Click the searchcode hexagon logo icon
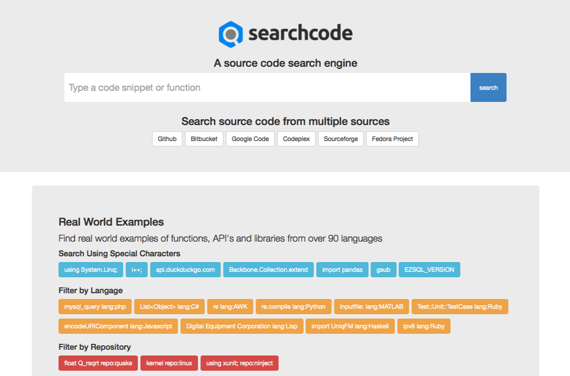This screenshot has height=376, width=570. pyautogui.click(x=230, y=34)
